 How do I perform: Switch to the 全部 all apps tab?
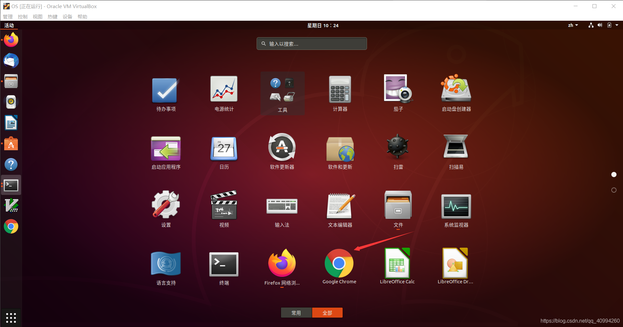[x=327, y=313]
